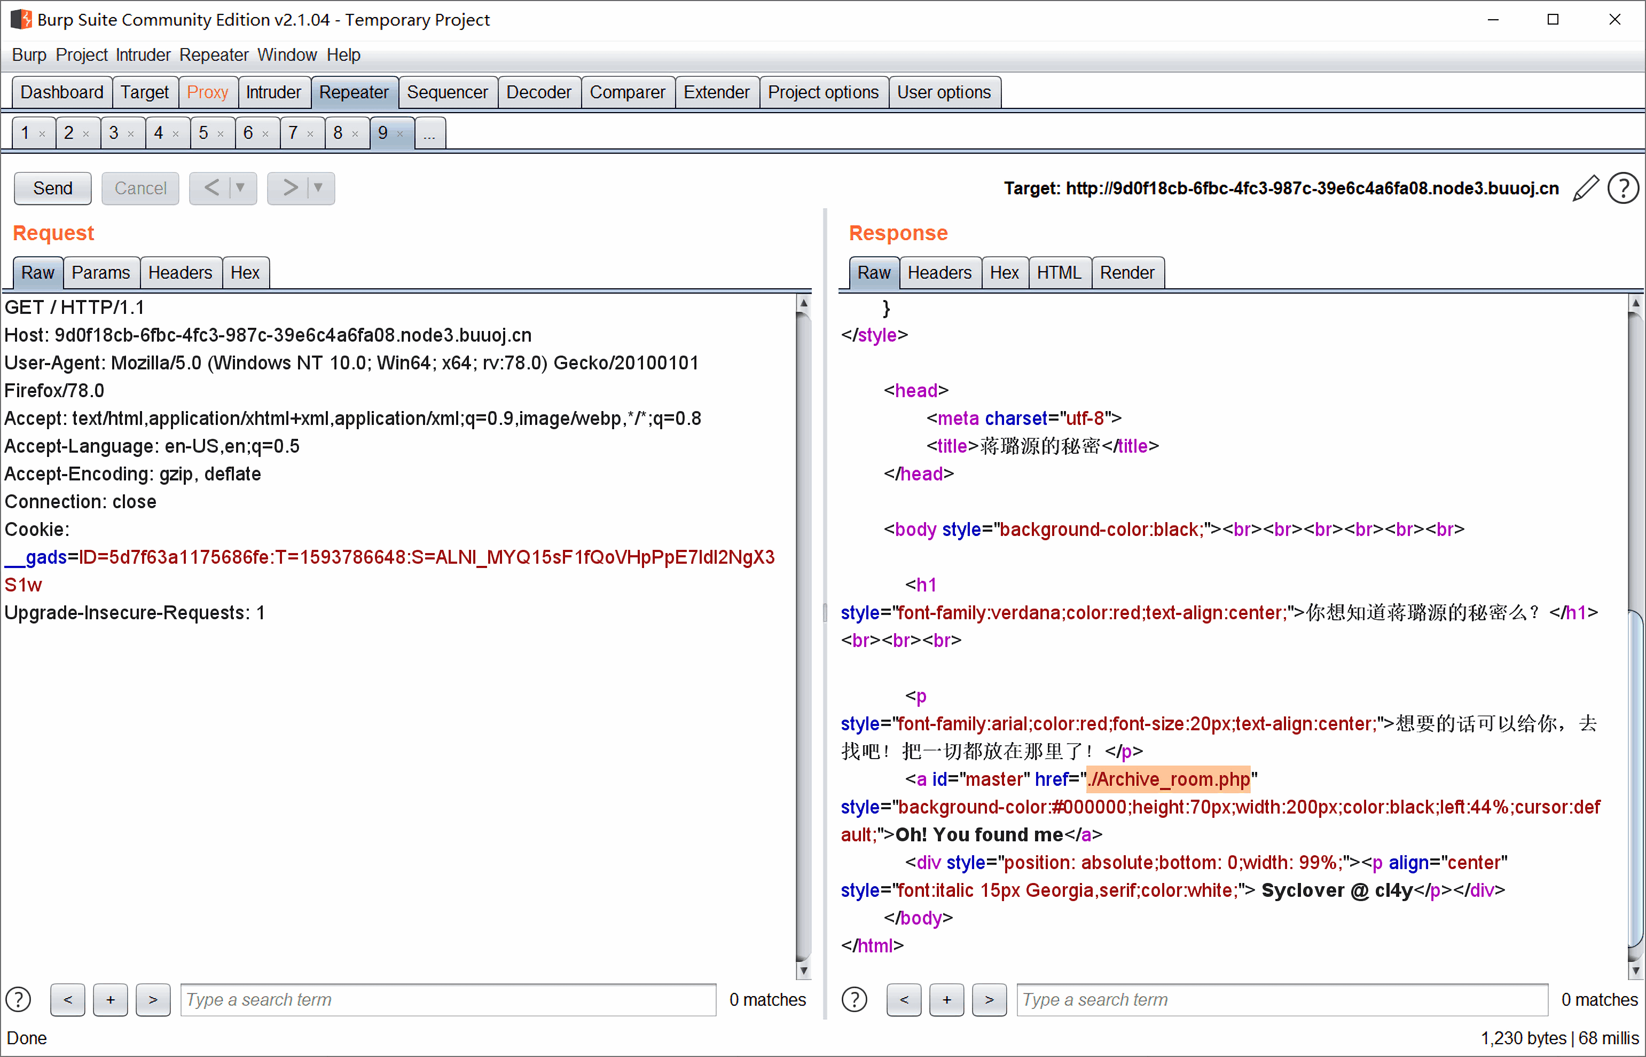Open the Window menu
Image resolution: width=1646 pixels, height=1057 pixels.
click(x=287, y=55)
